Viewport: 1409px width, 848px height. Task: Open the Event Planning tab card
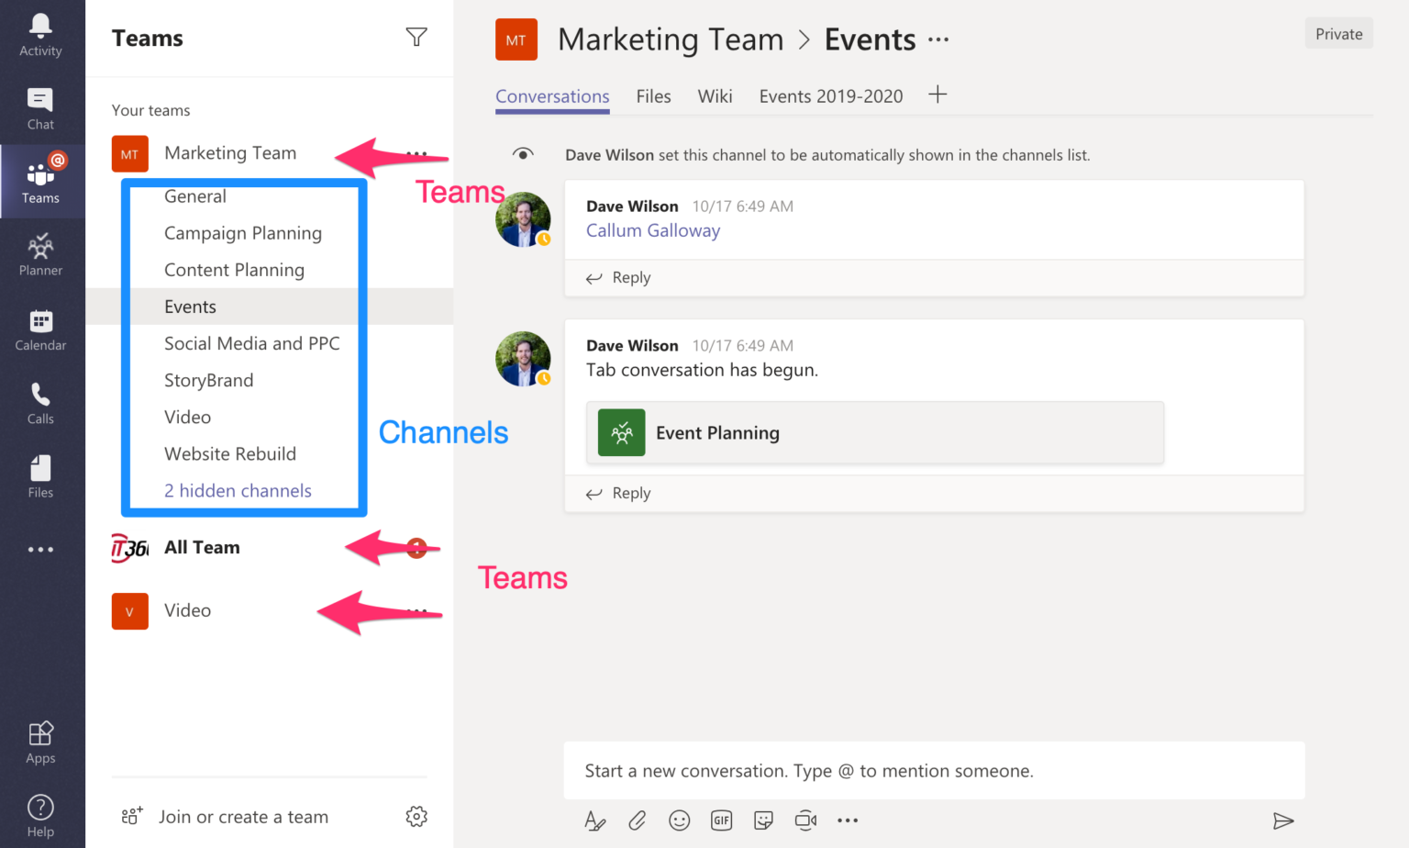click(x=875, y=433)
